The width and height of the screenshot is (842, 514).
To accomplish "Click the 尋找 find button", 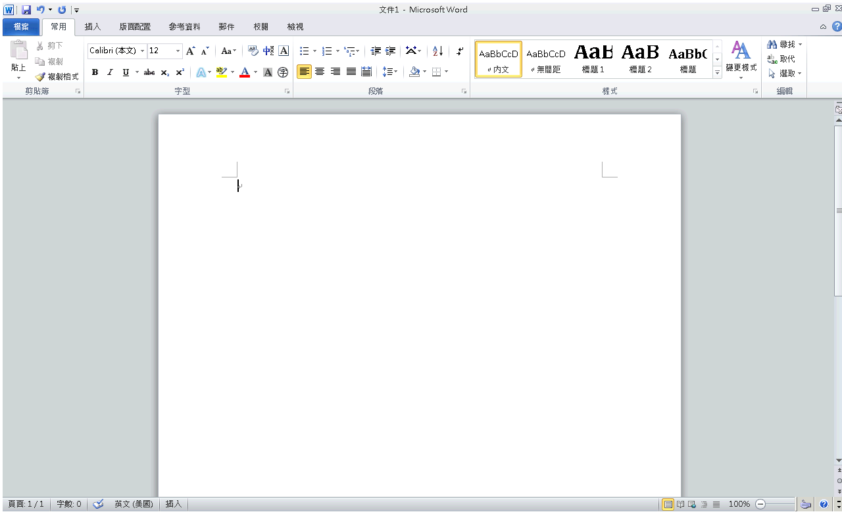I will [785, 44].
